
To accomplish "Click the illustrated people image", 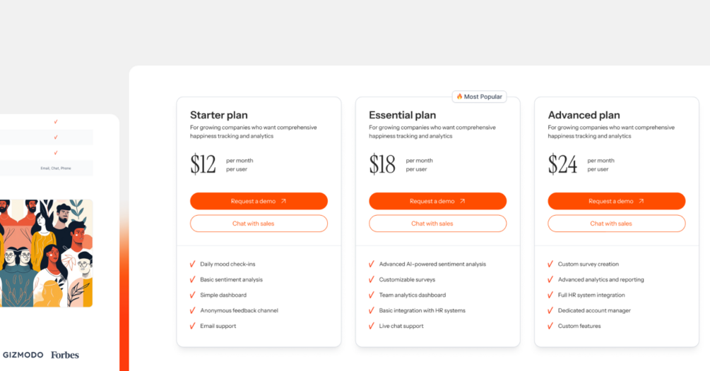I will point(46,253).
